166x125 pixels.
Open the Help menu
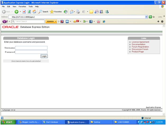pyautogui.click(x=37, y=6)
